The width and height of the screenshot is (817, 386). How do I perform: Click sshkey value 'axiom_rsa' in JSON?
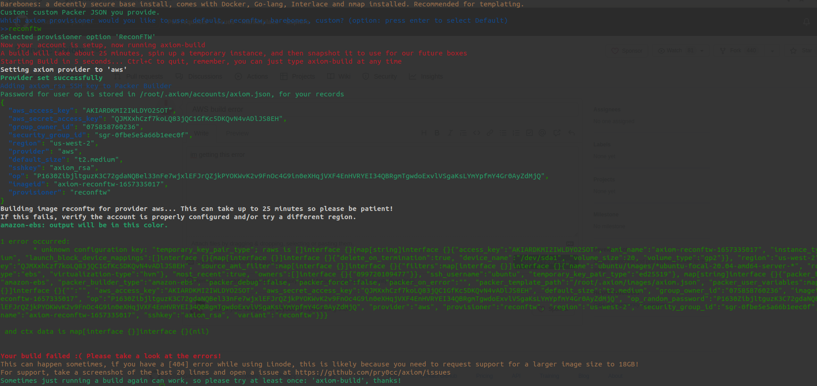tap(72, 168)
